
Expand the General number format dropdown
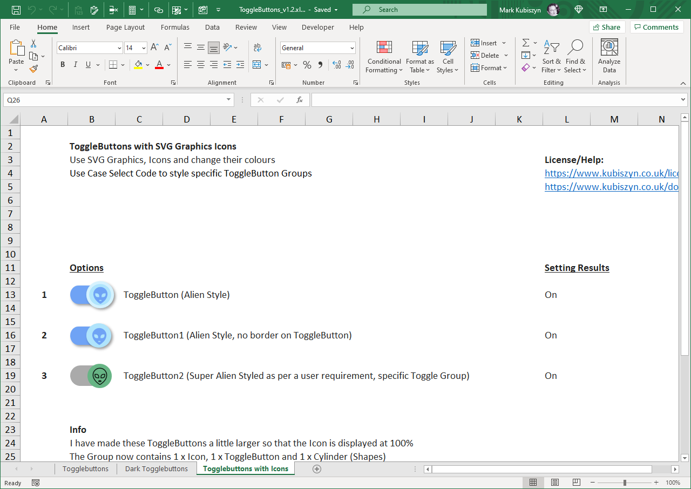[352, 48]
